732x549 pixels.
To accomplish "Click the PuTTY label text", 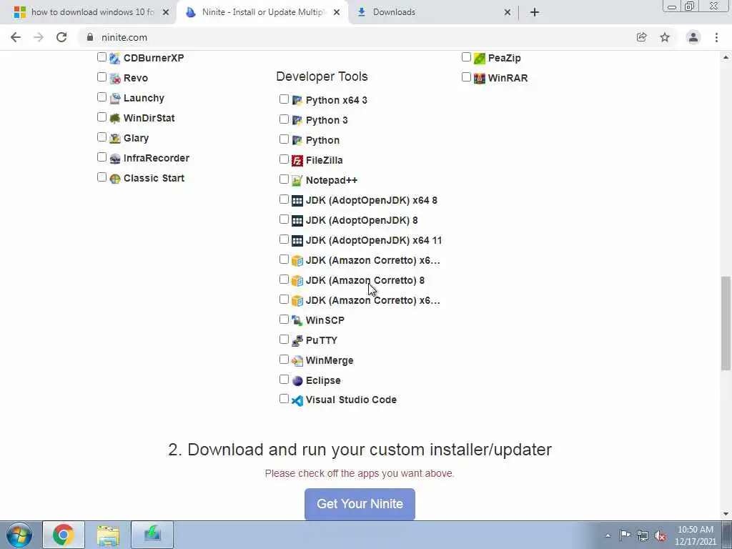I will (322, 340).
